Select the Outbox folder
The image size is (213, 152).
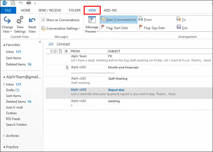point(12,113)
